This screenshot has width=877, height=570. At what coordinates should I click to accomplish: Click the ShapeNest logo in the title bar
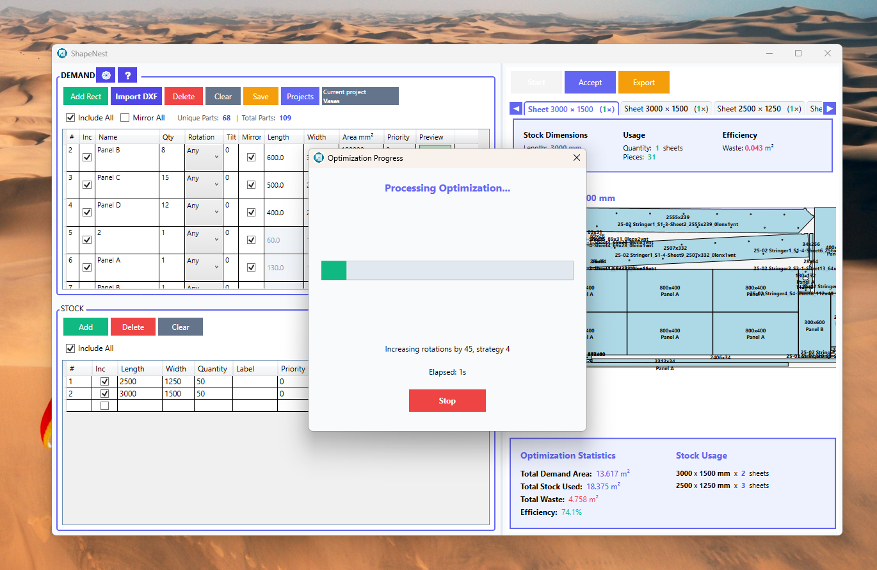click(x=62, y=54)
